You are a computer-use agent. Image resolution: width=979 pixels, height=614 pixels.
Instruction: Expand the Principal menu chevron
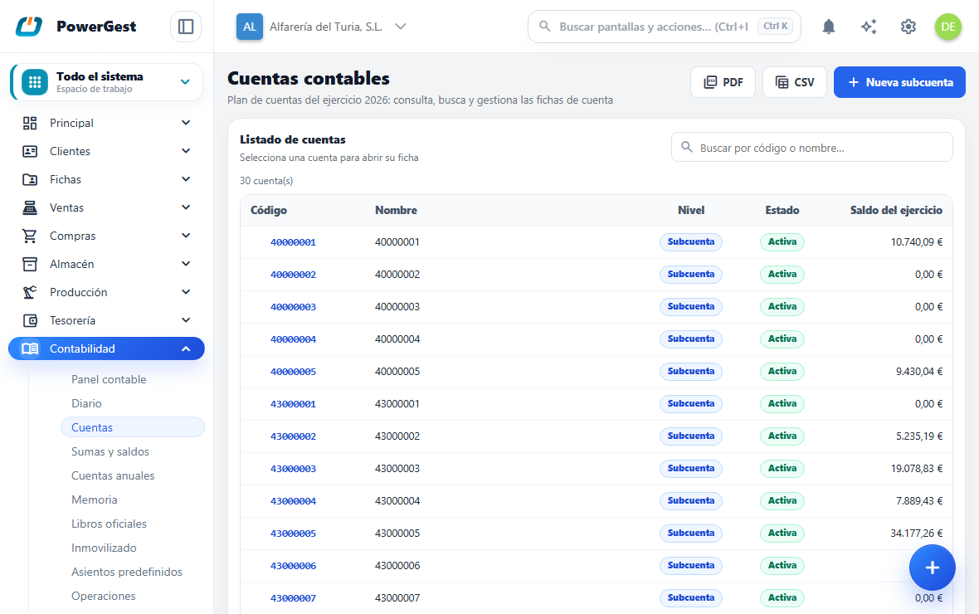click(186, 123)
